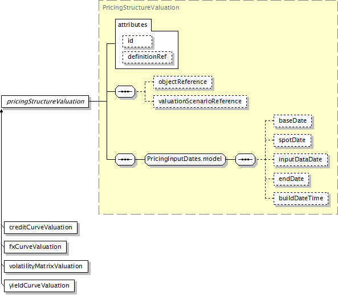Open the fxCurveValuation element
Image resolution: width=338 pixels, height=295 pixels.
35,247
